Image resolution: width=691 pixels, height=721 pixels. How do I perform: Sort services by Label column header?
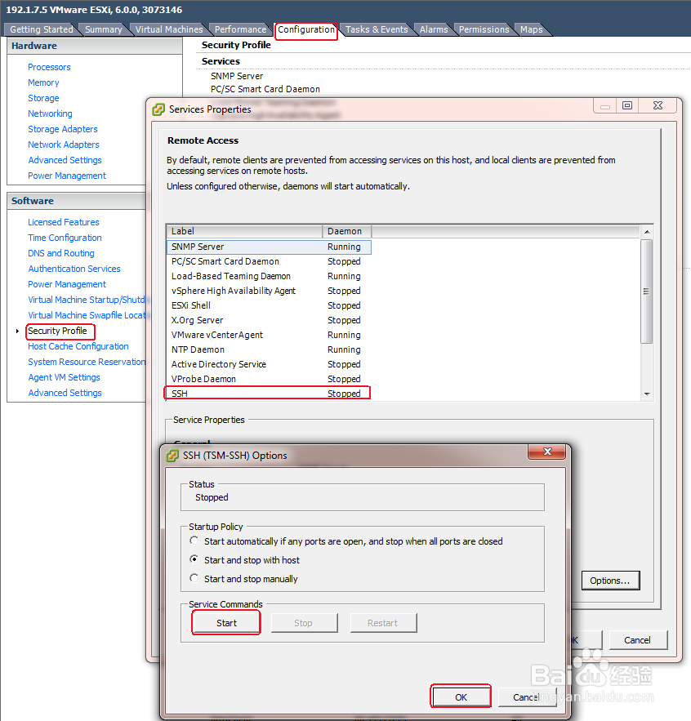pyautogui.click(x=244, y=231)
